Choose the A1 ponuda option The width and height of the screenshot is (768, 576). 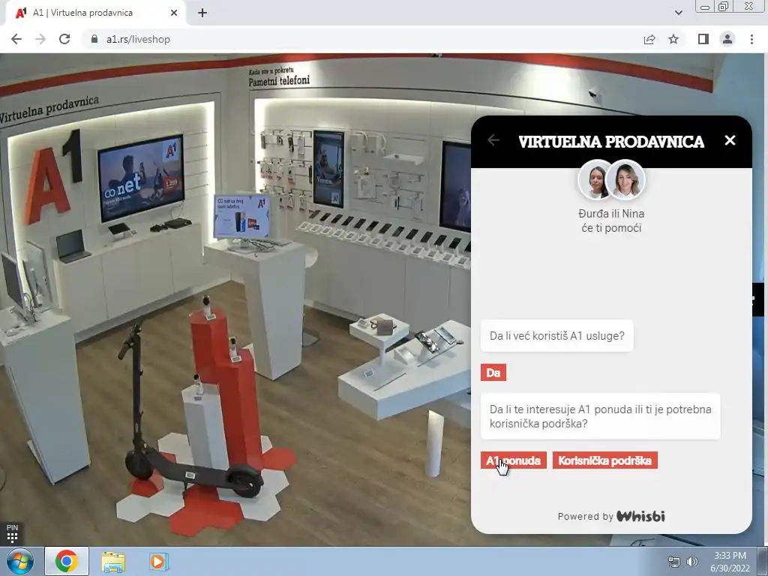(x=513, y=460)
